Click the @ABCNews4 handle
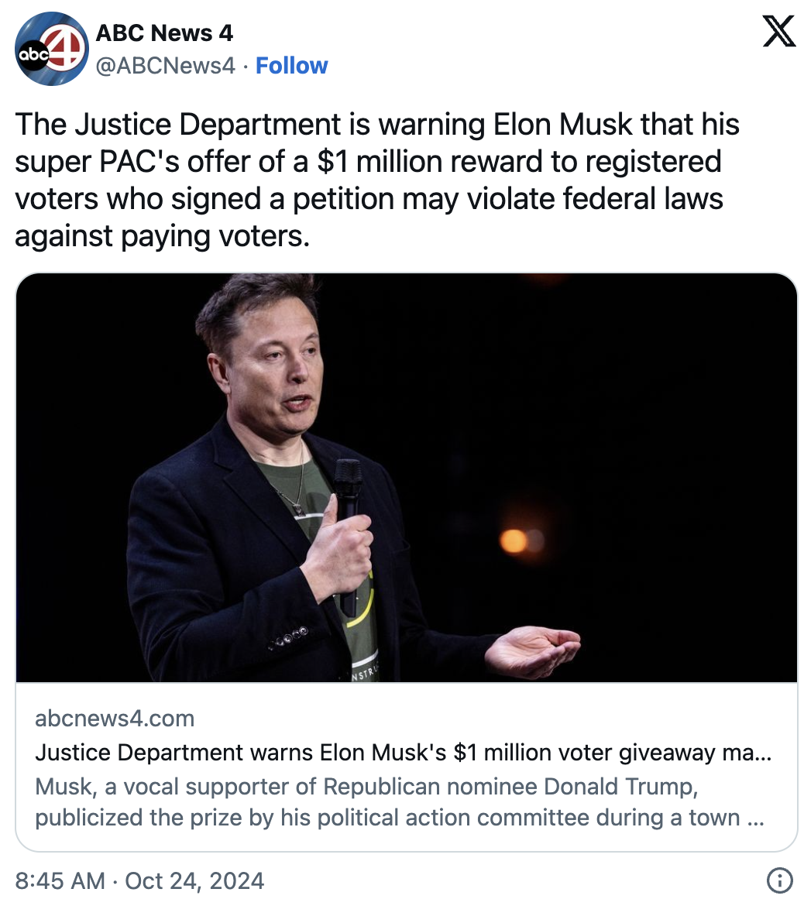 point(165,66)
